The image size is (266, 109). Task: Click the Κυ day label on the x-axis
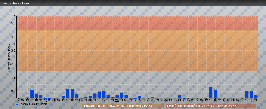click(x=153, y=101)
